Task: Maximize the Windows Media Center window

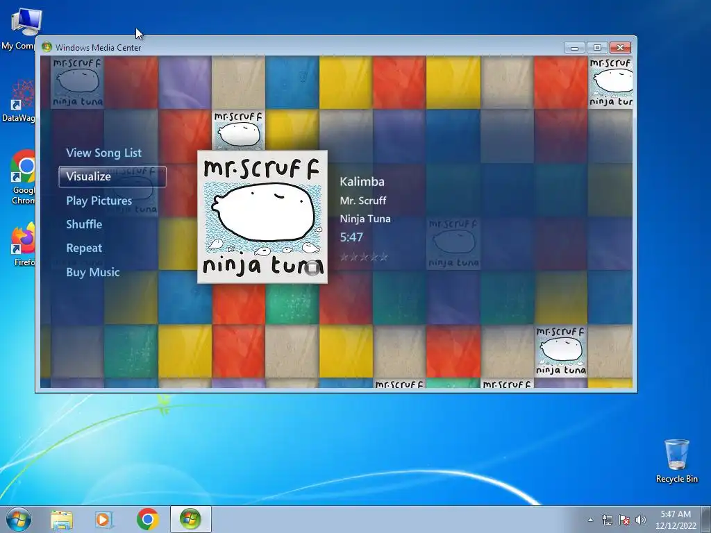Action: point(597,48)
